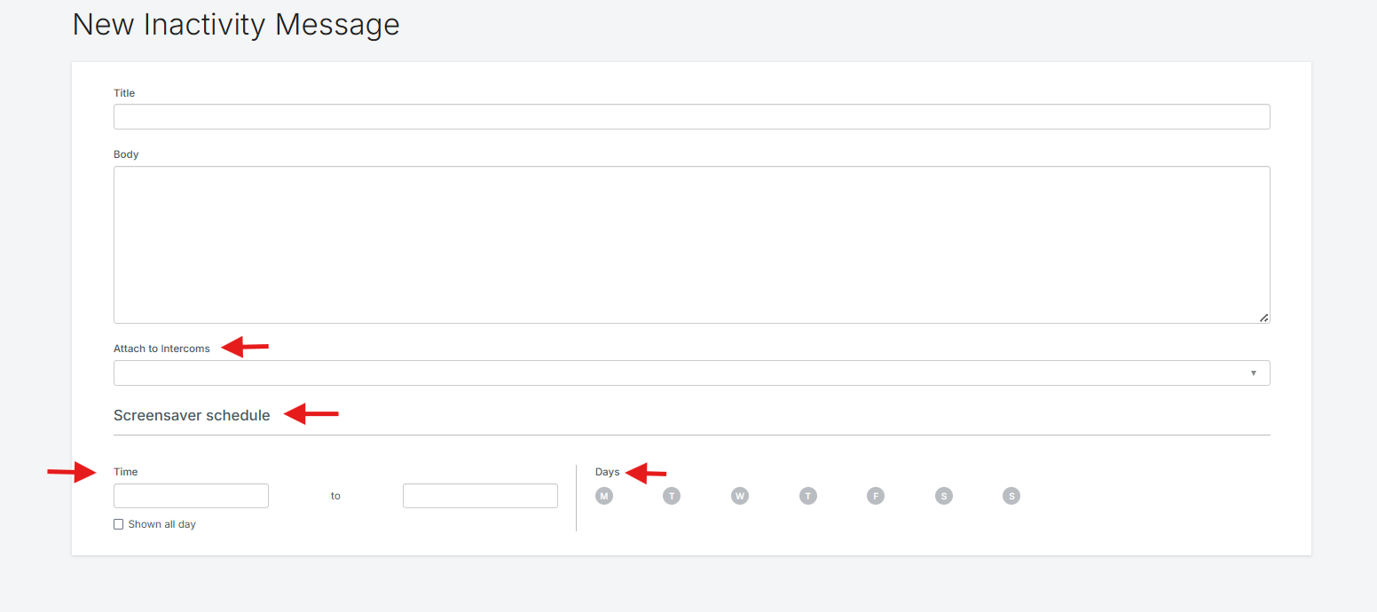Select the Friday day circle
Image resolution: width=1377 pixels, height=612 pixels.
(876, 496)
